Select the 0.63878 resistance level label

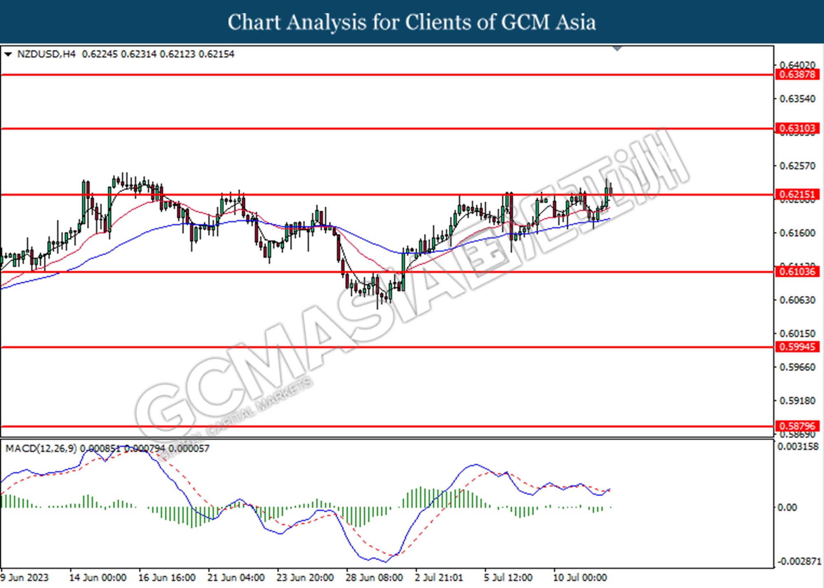click(x=798, y=75)
